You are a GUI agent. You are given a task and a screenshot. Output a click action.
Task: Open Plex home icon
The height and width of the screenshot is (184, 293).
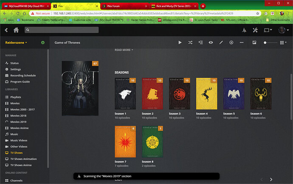[x=16, y=30]
